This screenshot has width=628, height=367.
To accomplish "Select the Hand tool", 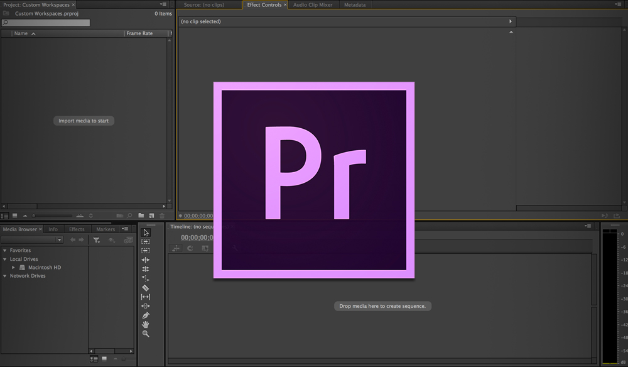I will pos(146,324).
